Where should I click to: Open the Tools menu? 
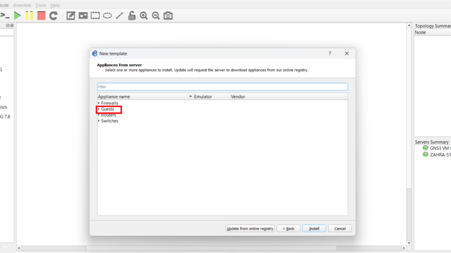point(41,5)
